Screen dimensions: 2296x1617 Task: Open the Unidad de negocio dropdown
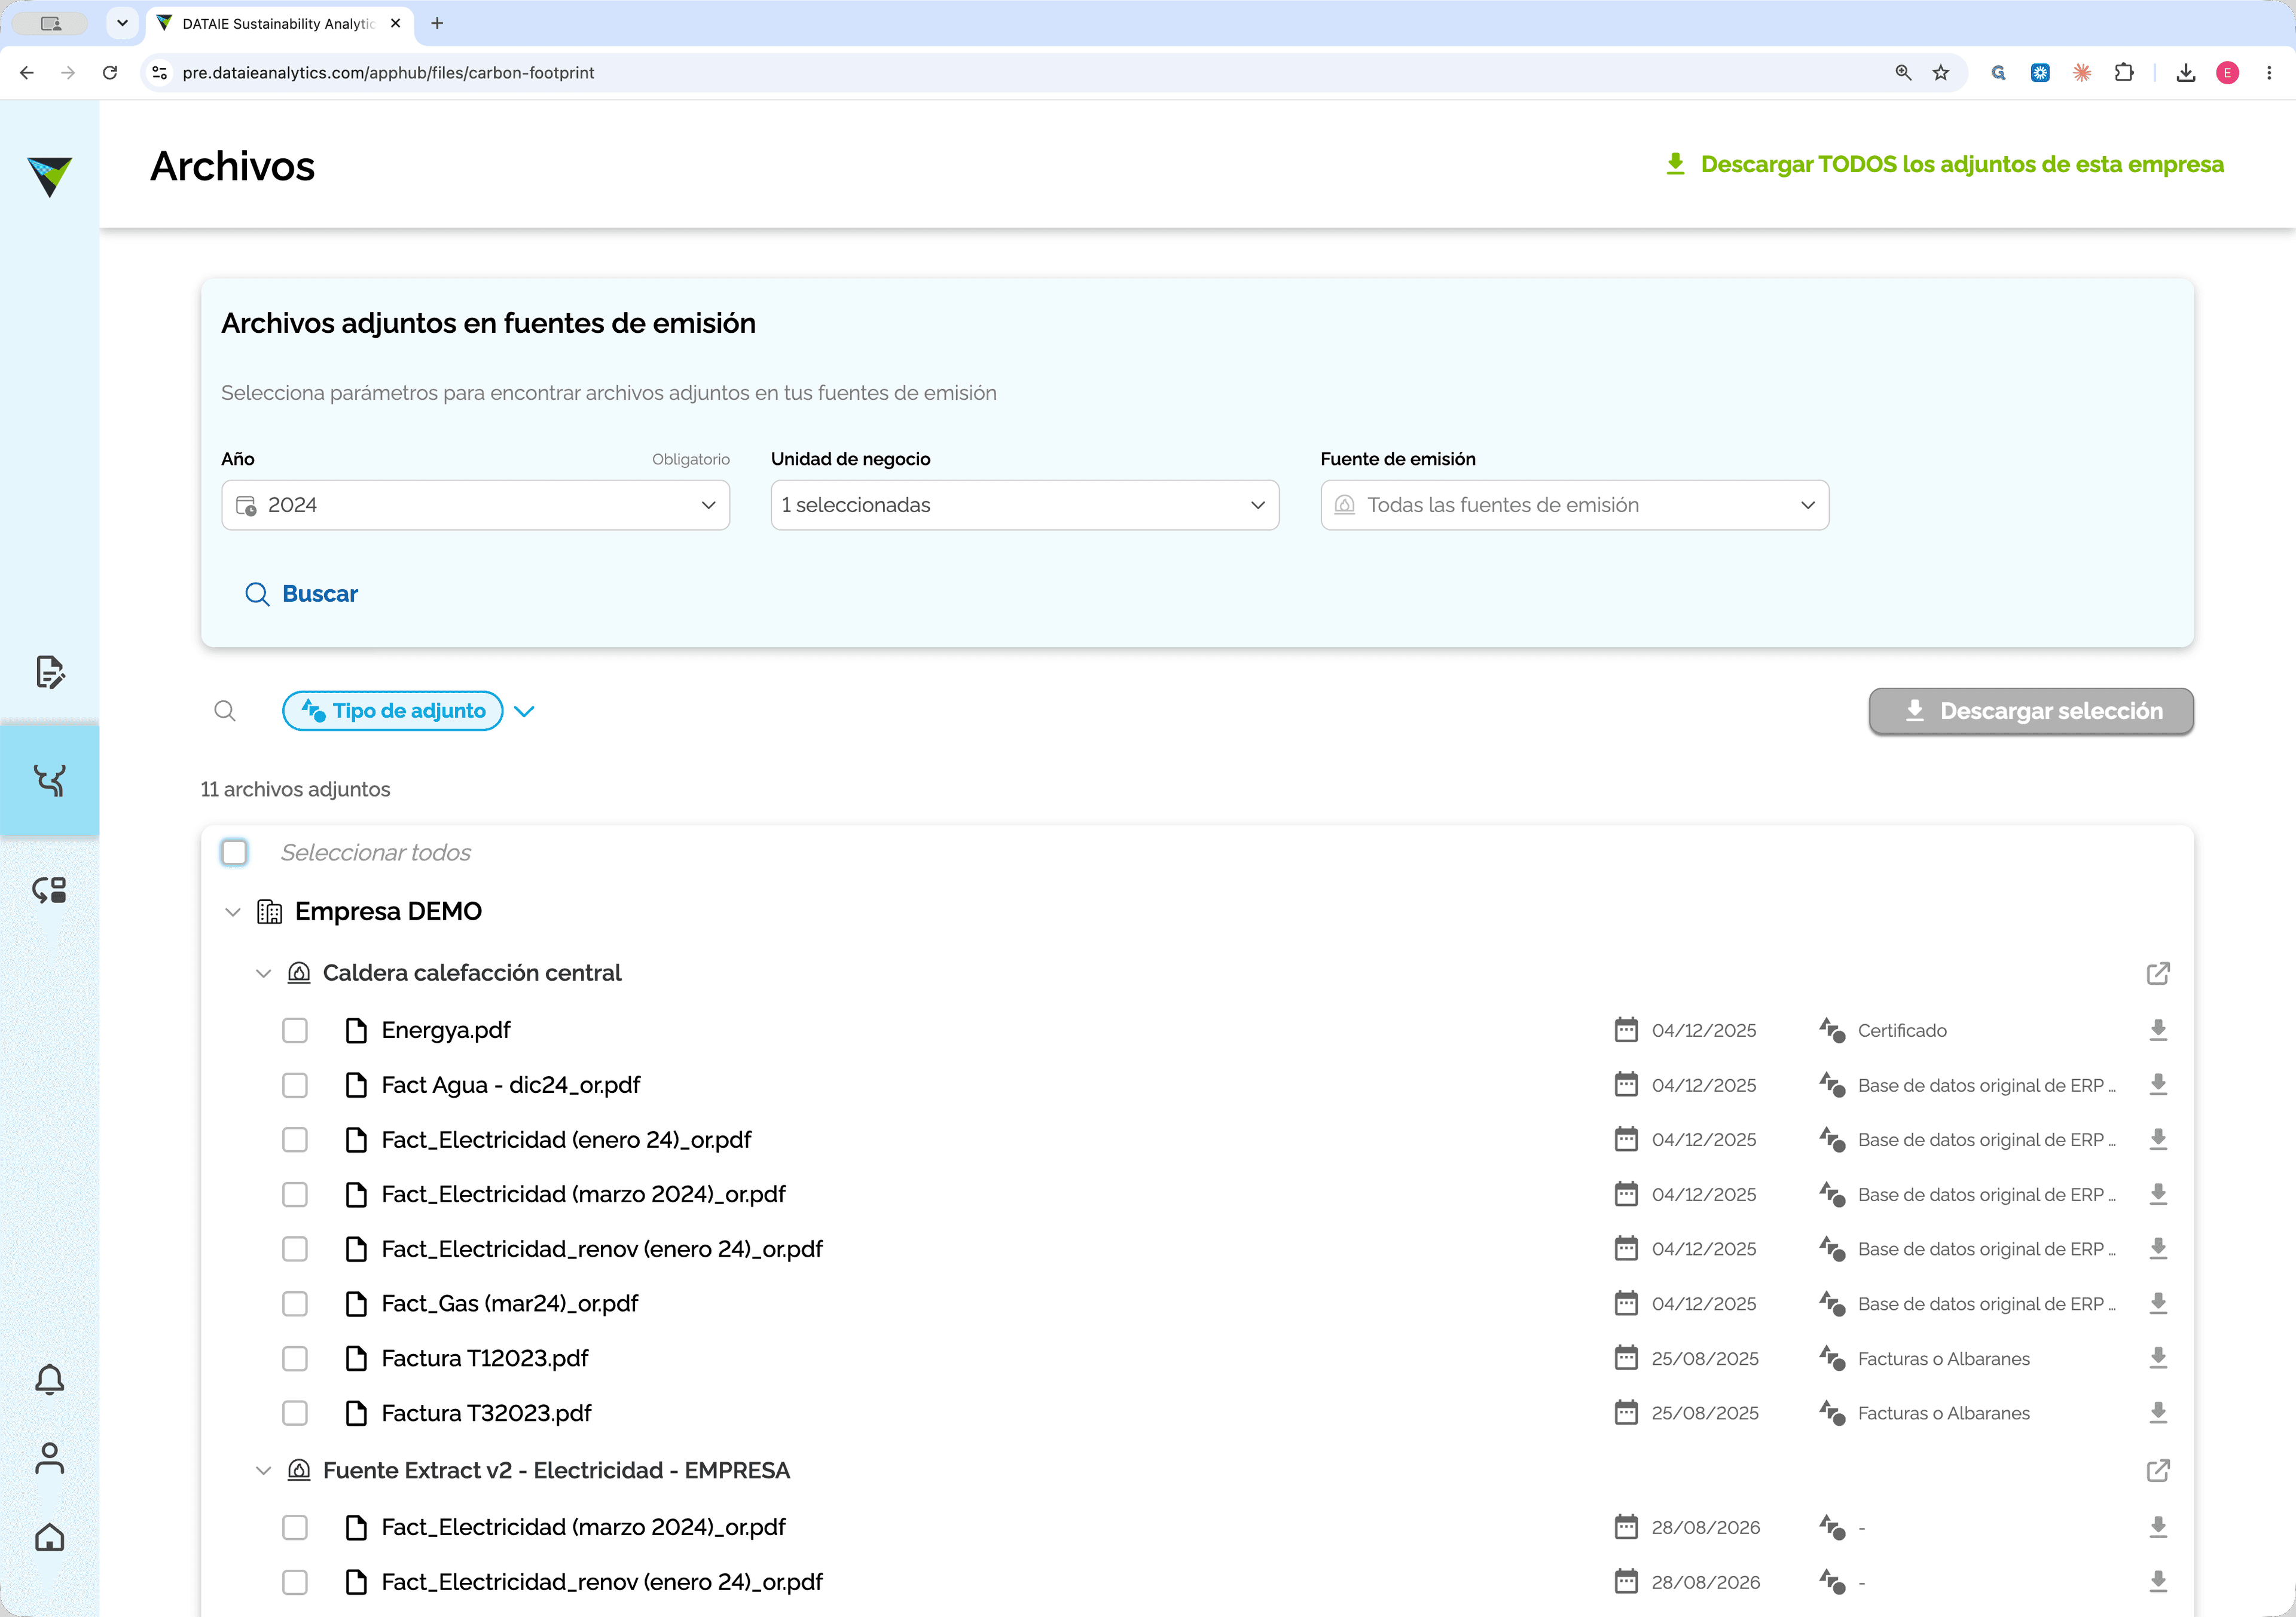[1025, 505]
